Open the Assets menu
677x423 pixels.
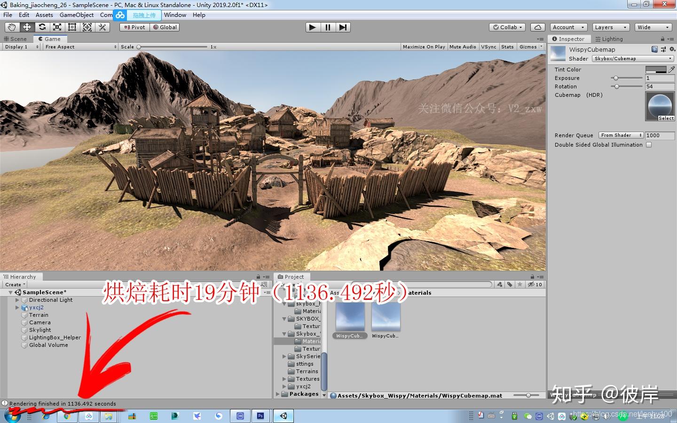point(44,15)
